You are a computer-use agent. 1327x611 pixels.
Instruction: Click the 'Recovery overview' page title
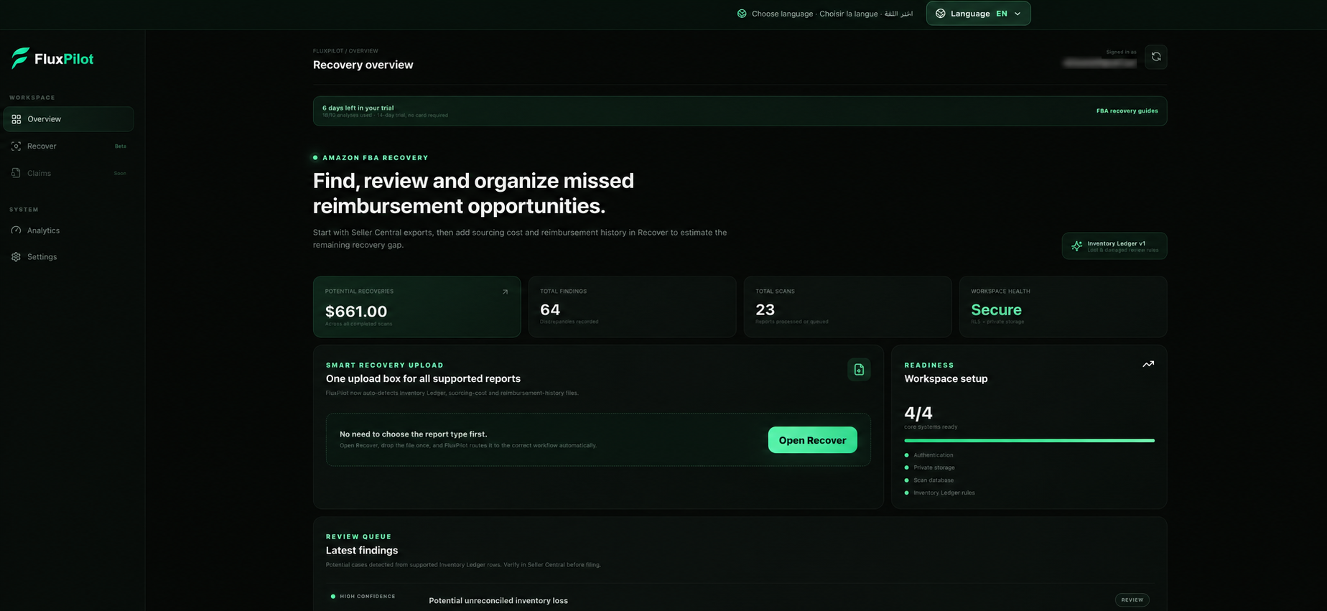click(363, 65)
